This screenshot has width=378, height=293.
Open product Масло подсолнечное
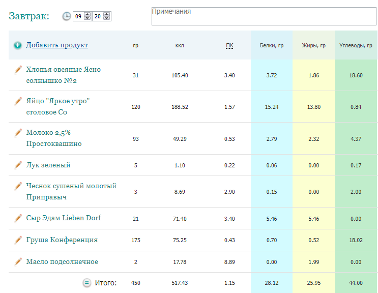[x=62, y=261]
